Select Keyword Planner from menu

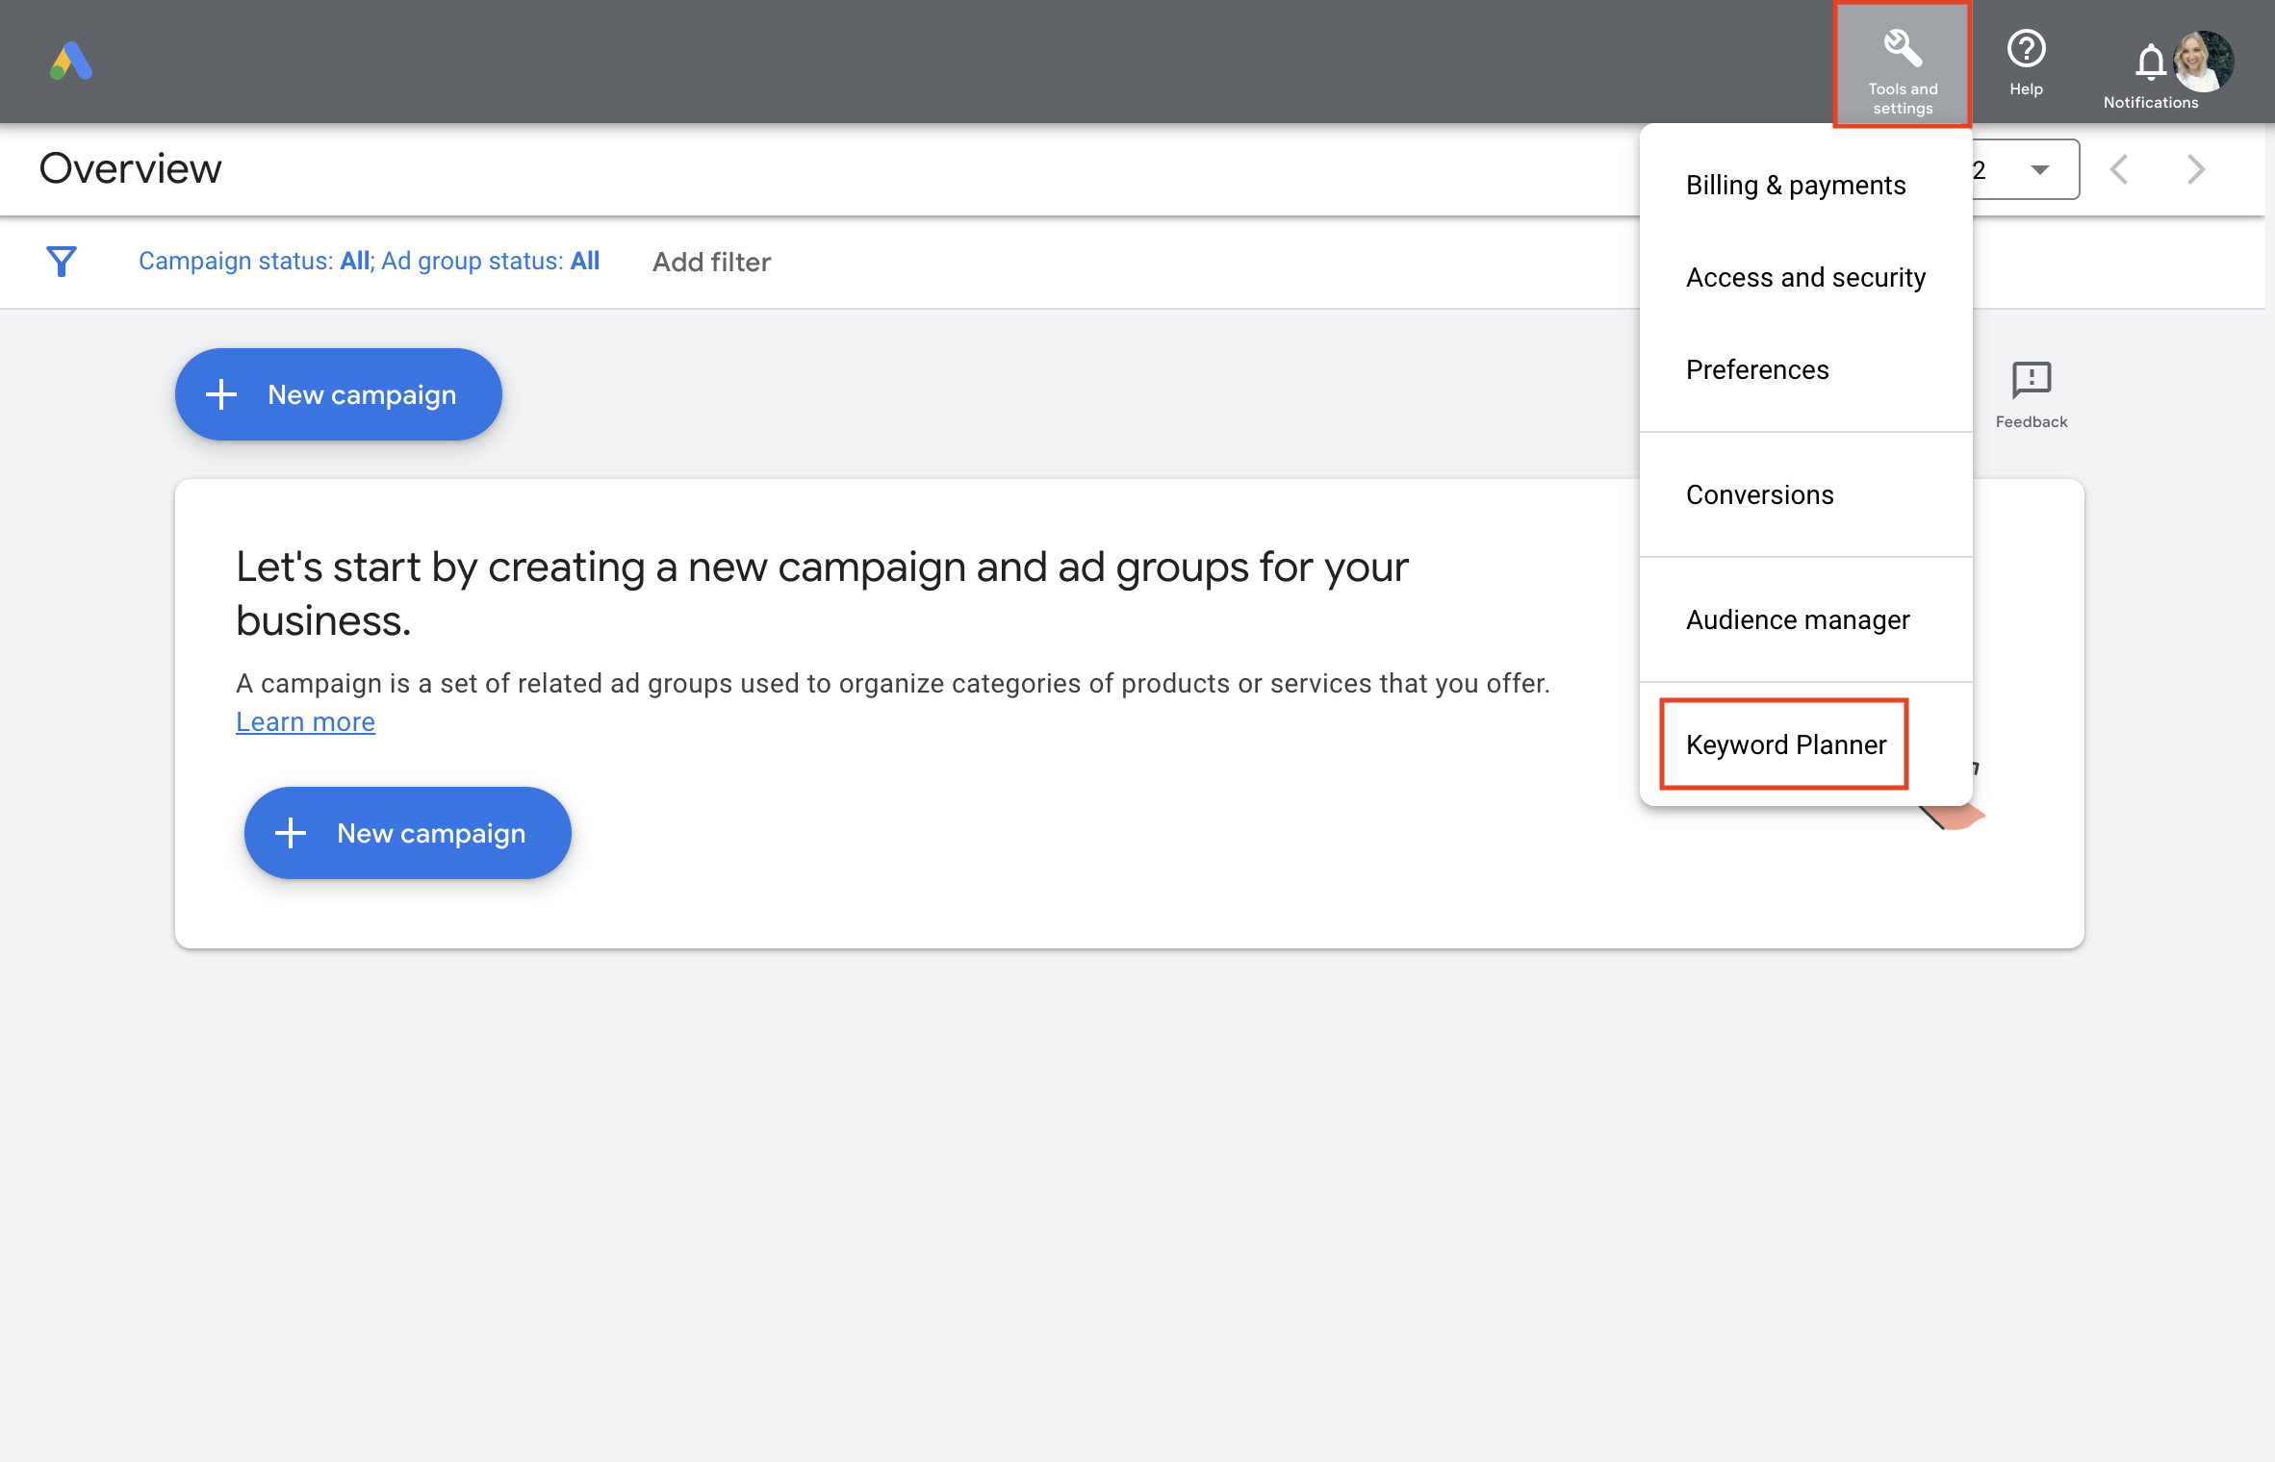click(x=1785, y=744)
